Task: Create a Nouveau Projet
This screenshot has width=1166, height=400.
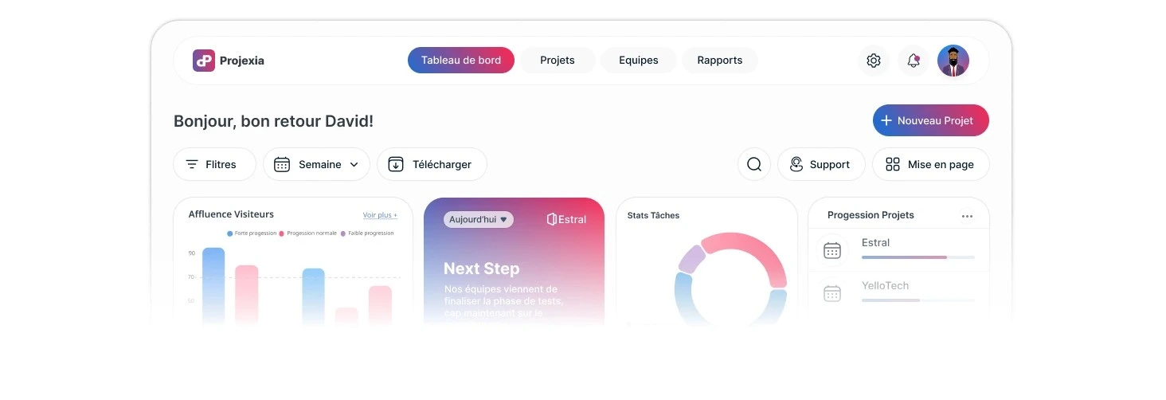Action: click(930, 120)
